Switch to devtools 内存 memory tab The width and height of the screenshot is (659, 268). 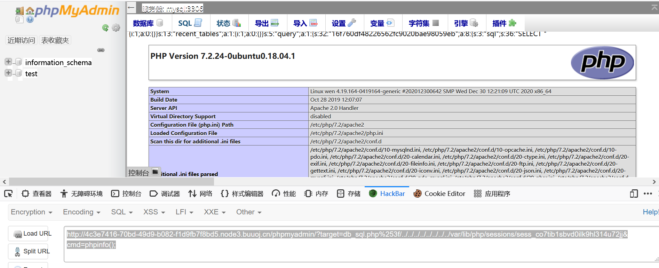tap(316, 194)
